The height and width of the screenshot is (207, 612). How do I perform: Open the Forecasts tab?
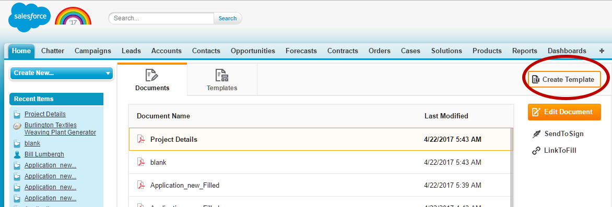301,51
